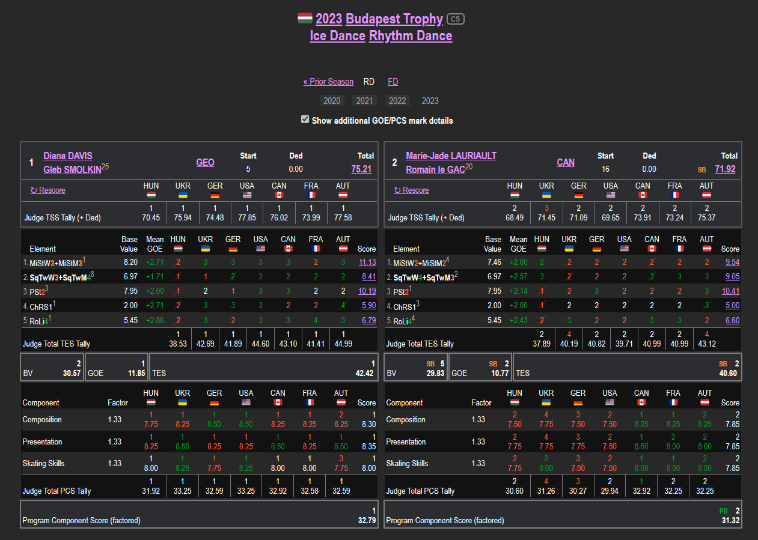Select the 2020 season tab
This screenshot has height=540, width=758.
click(x=332, y=101)
